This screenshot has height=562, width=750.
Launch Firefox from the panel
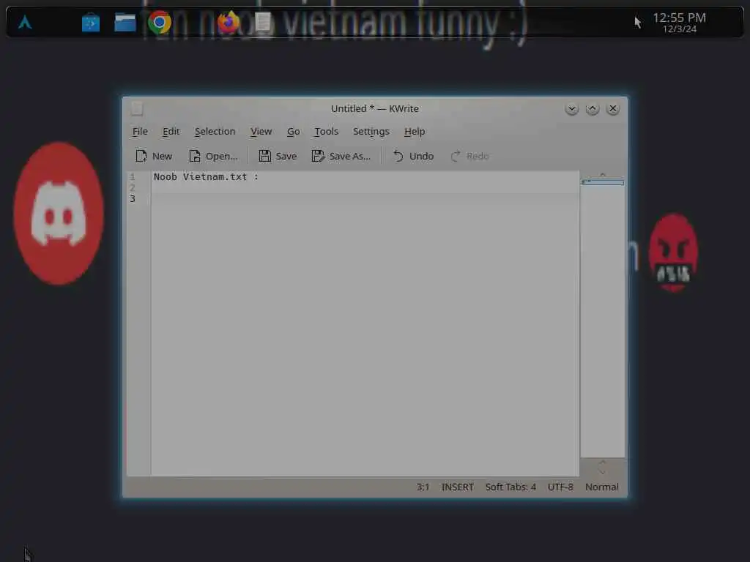229,22
